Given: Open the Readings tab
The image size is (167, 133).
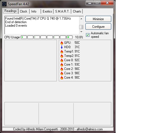Looking at the screenshot, I should [x=11, y=11].
